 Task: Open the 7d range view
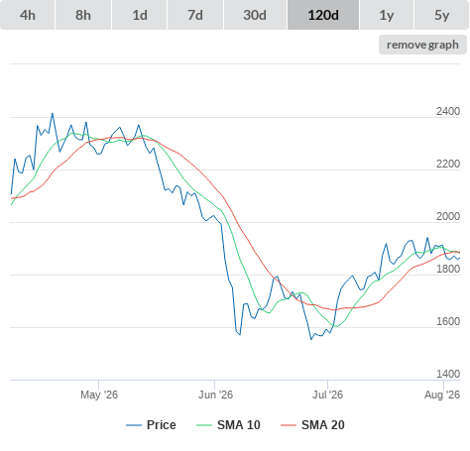(x=195, y=15)
